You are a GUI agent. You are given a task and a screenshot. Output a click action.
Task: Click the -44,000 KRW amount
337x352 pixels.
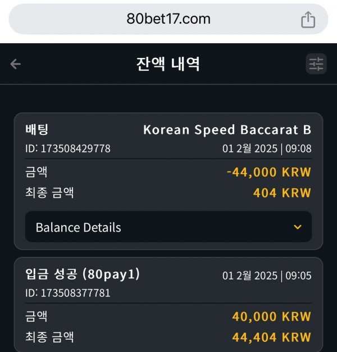click(269, 172)
